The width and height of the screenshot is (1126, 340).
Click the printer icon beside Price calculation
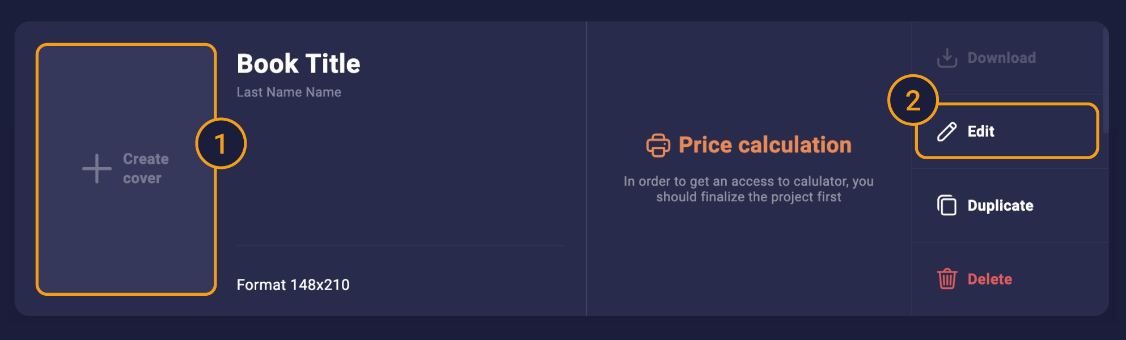(x=658, y=145)
